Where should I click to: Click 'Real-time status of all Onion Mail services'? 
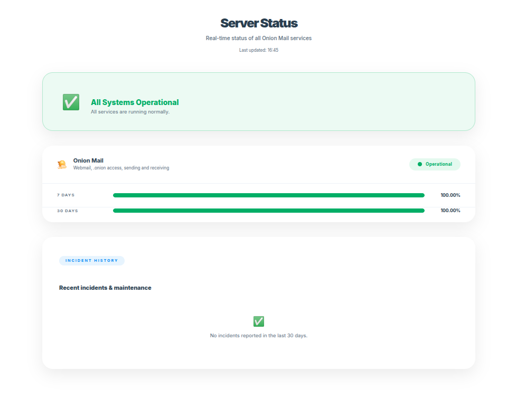pos(259,38)
